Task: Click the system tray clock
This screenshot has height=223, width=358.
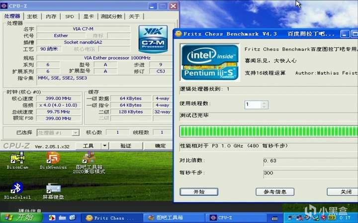Action: [x=345, y=218]
